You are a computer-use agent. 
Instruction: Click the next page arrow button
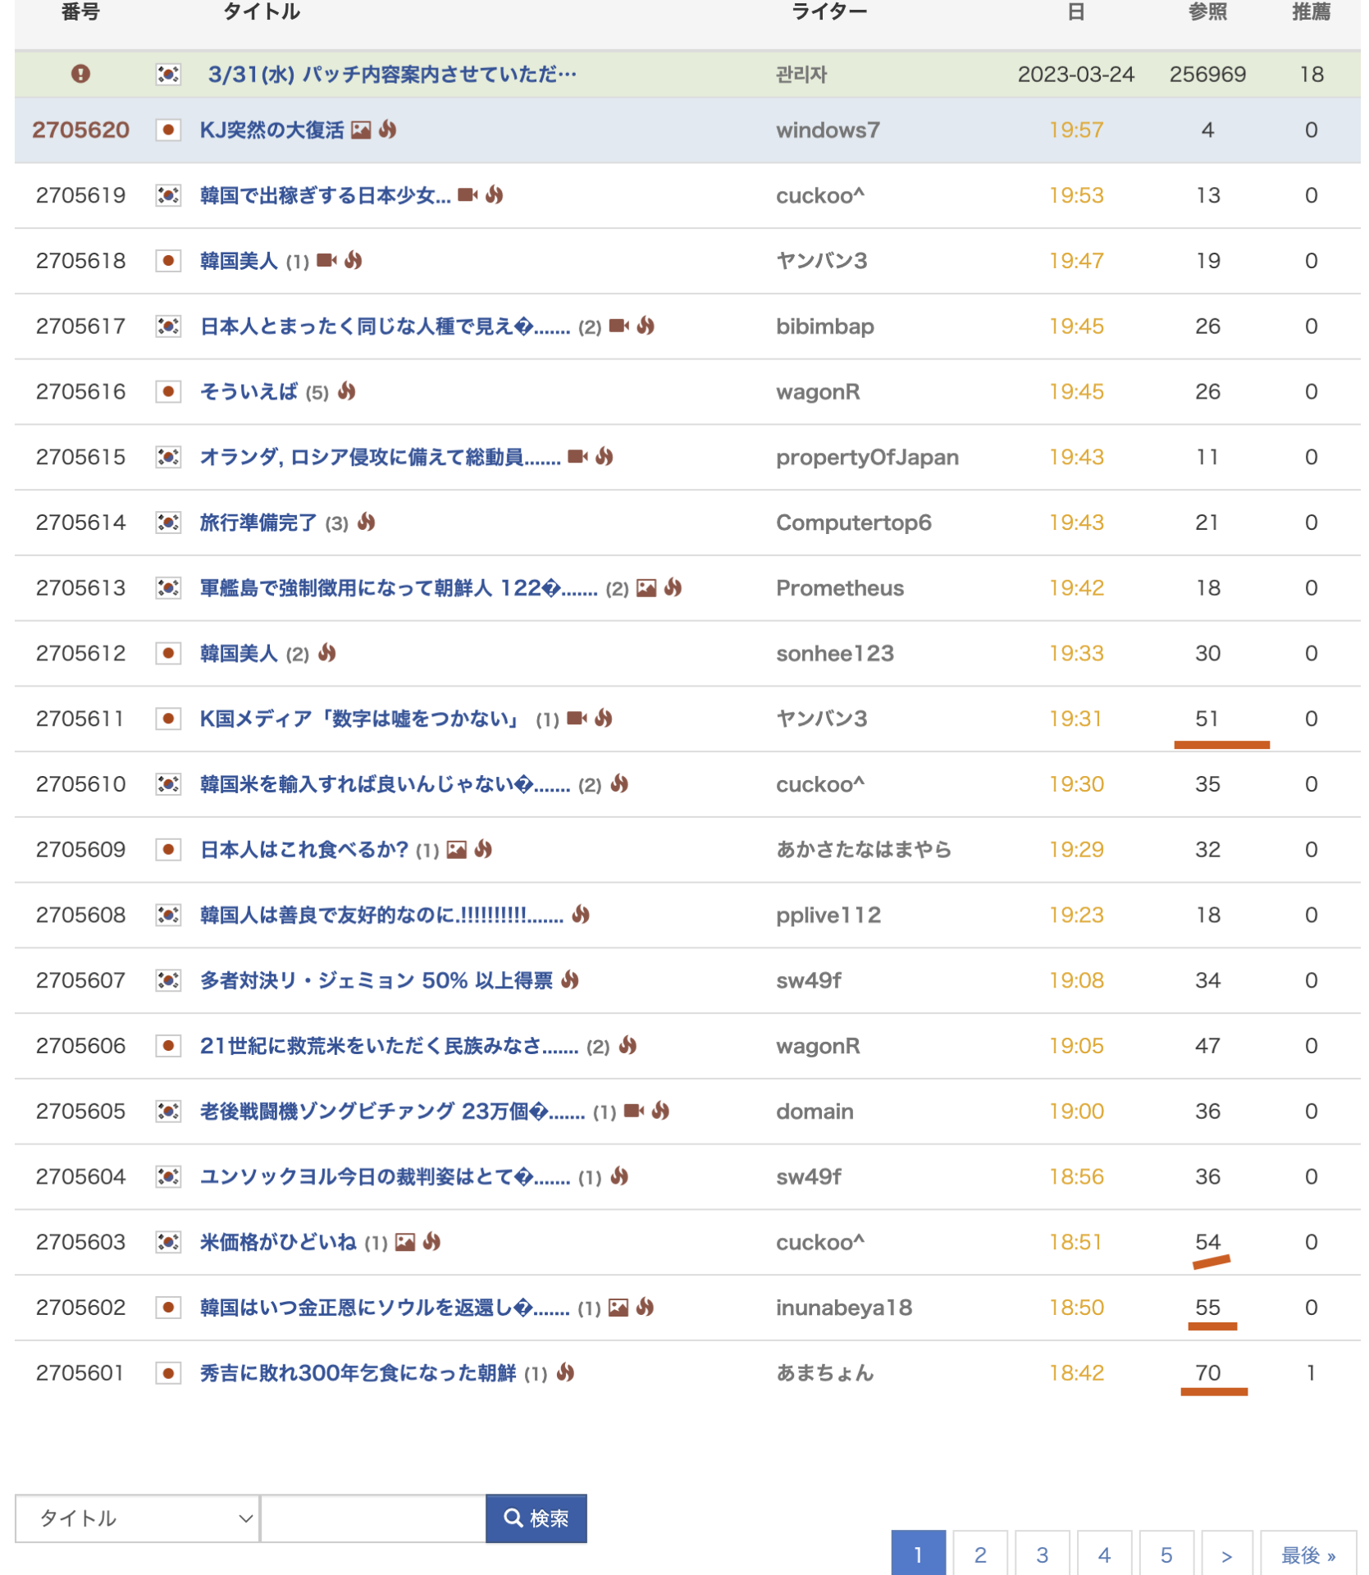(x=1227, y=1554)
